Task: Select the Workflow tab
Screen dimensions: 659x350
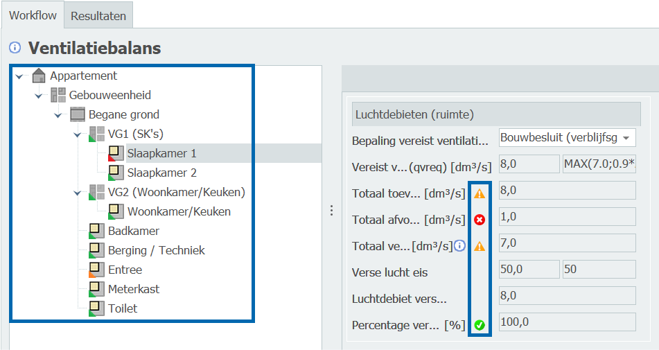Action: coord(33,15)
